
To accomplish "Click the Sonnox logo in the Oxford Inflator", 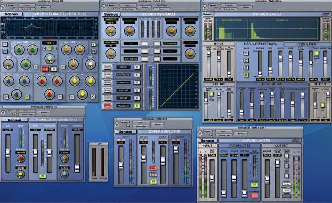I will click(126, 132).
